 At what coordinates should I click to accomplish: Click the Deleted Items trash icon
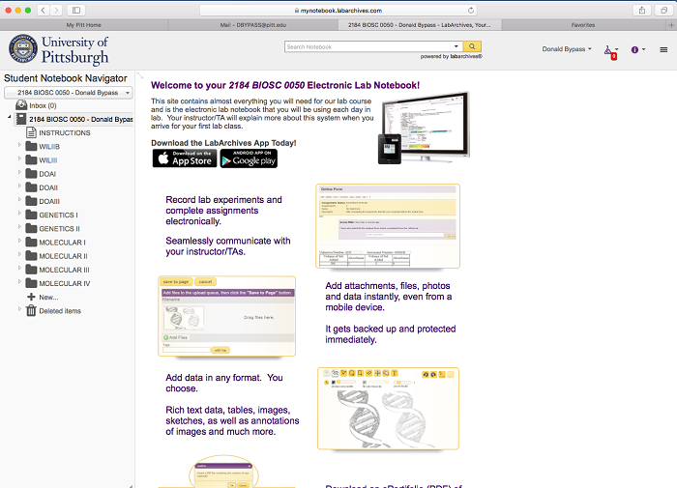coord(31,310)
